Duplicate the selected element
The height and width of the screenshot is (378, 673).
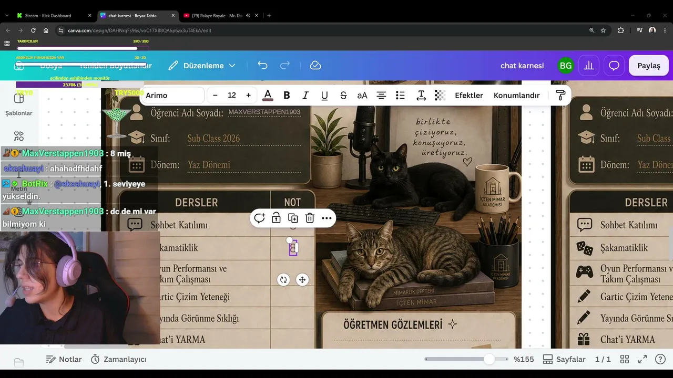click(293, 218)
